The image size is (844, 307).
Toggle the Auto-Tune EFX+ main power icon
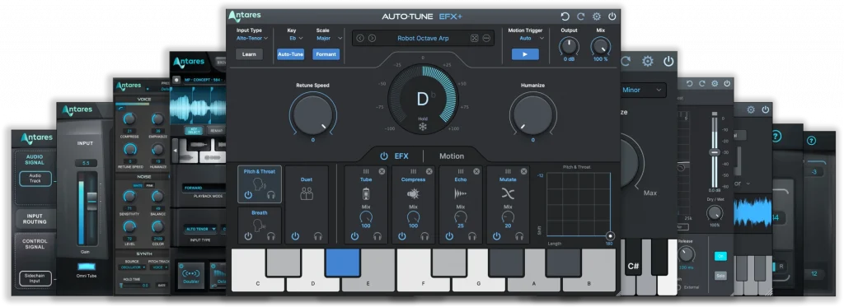[612, 16]
